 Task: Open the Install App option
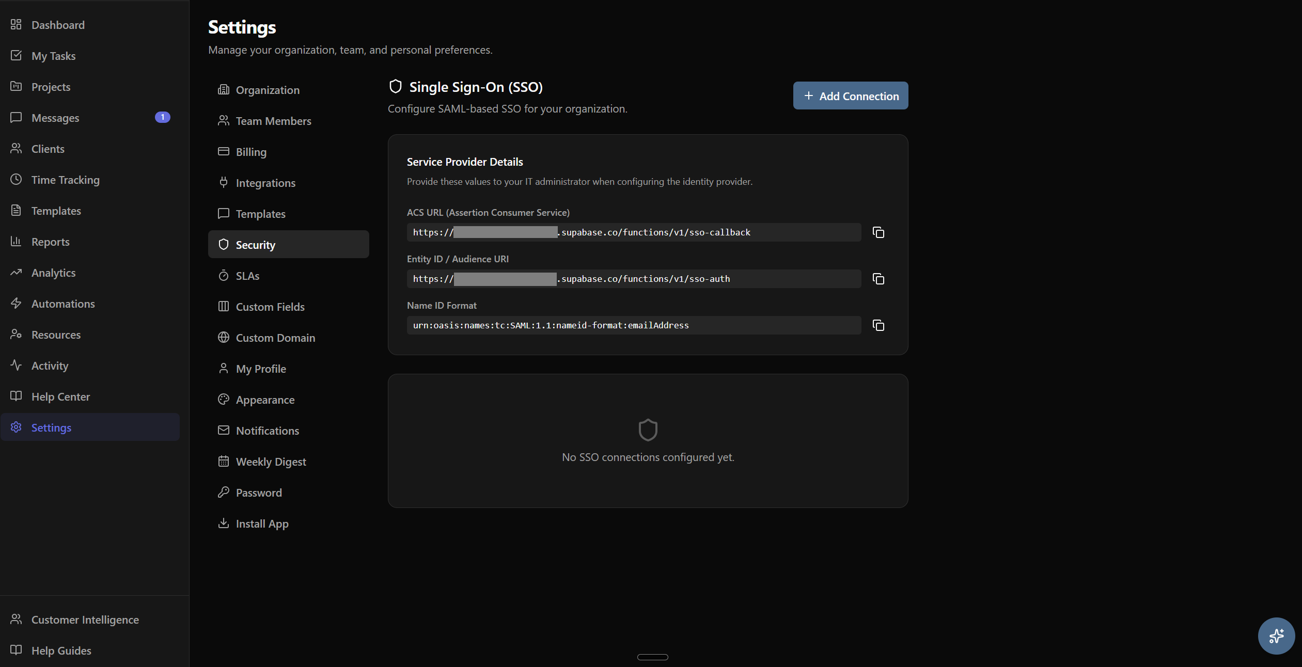point(262,523)
